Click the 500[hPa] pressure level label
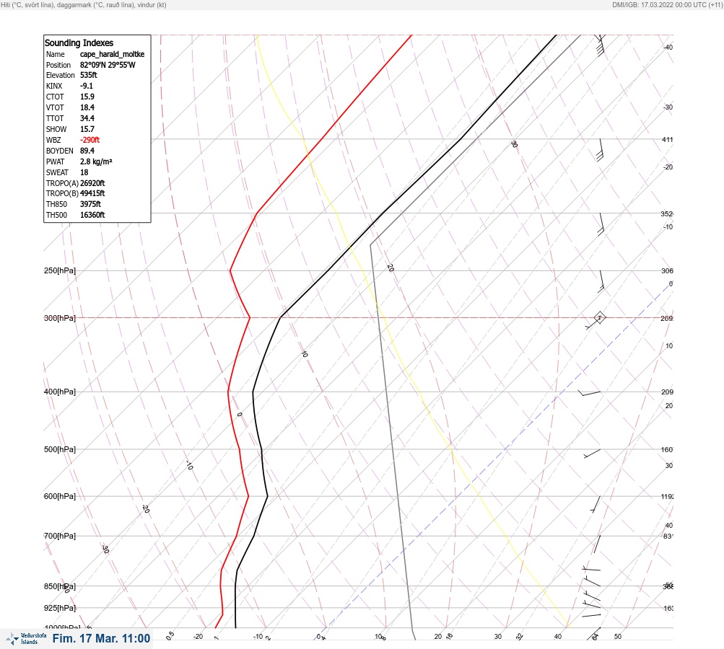 click(x=60, y=449)
